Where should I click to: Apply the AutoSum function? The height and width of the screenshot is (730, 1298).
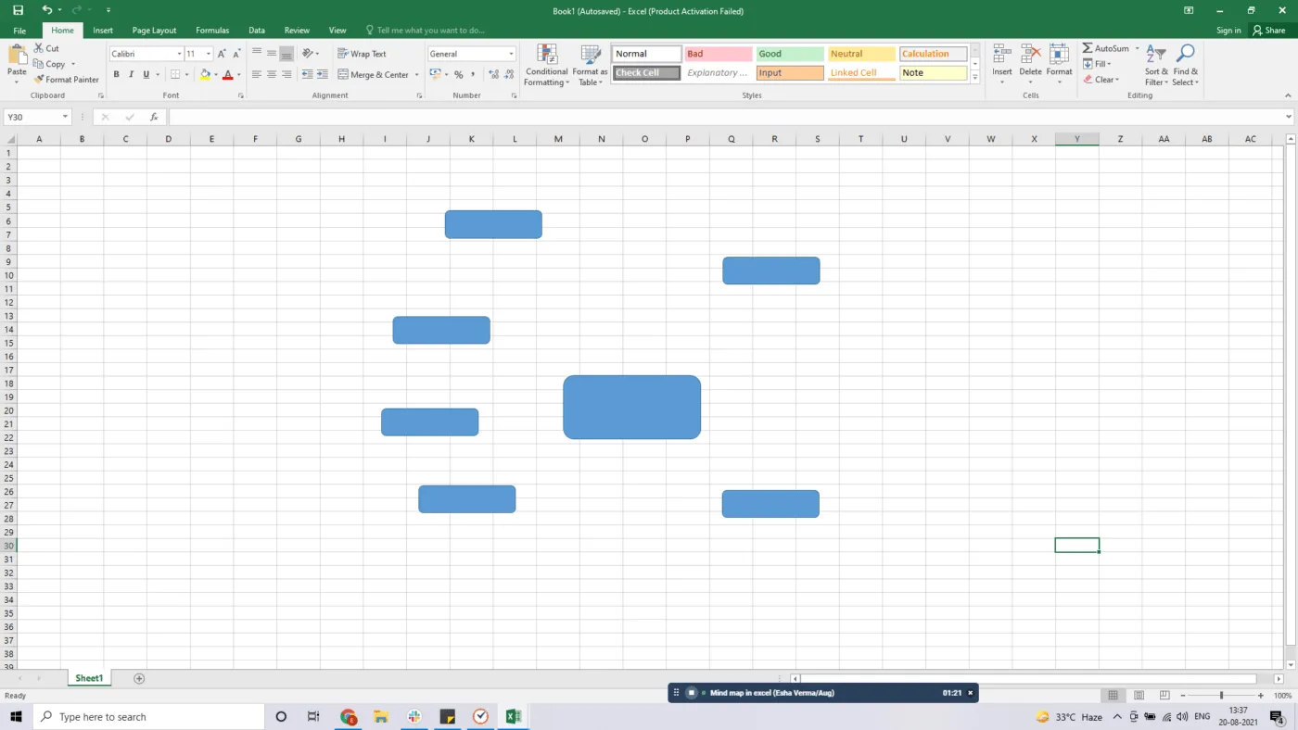pos(1109,48)
